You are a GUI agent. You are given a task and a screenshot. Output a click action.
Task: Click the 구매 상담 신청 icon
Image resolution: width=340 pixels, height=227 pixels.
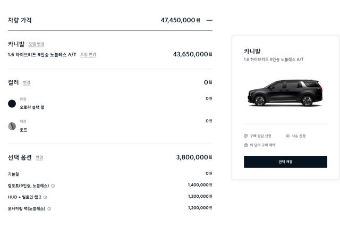(246, 136)
